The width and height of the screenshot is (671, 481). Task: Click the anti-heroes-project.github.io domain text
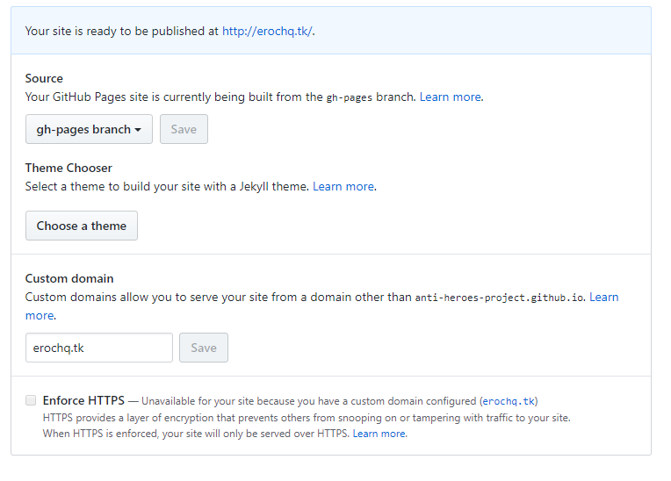500,298
